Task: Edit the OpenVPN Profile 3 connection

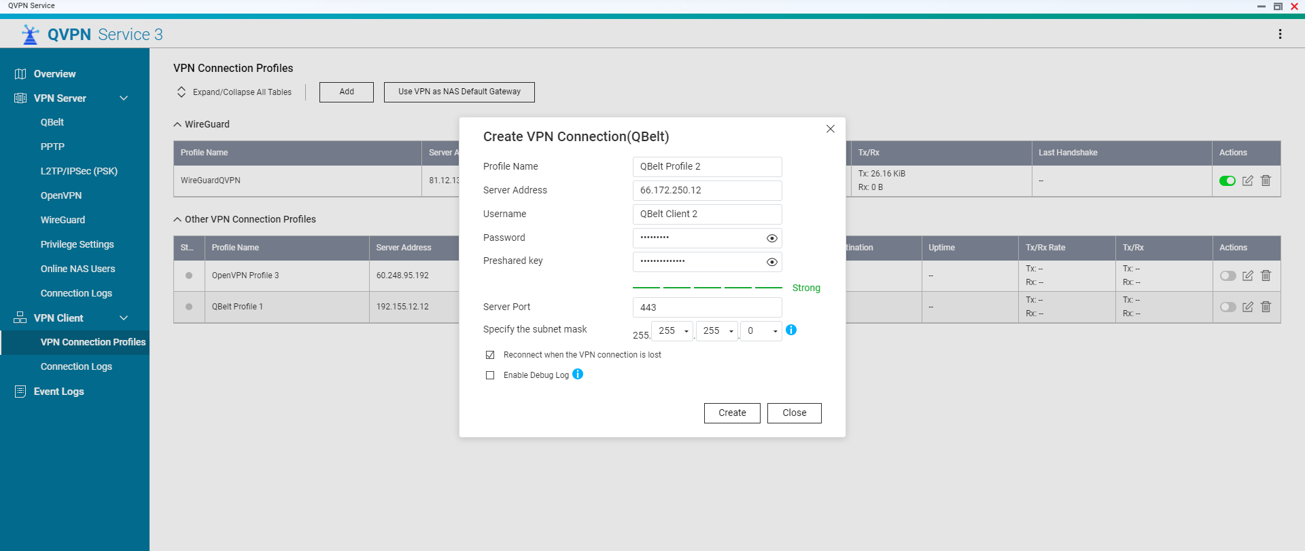Action: coord(1247,275)
